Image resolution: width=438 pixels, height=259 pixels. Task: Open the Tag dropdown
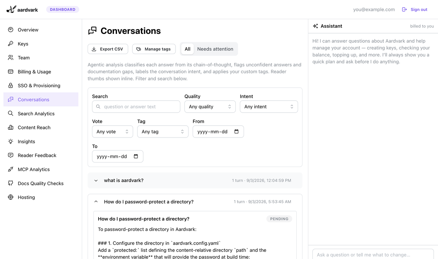click(x=163, y=132)
